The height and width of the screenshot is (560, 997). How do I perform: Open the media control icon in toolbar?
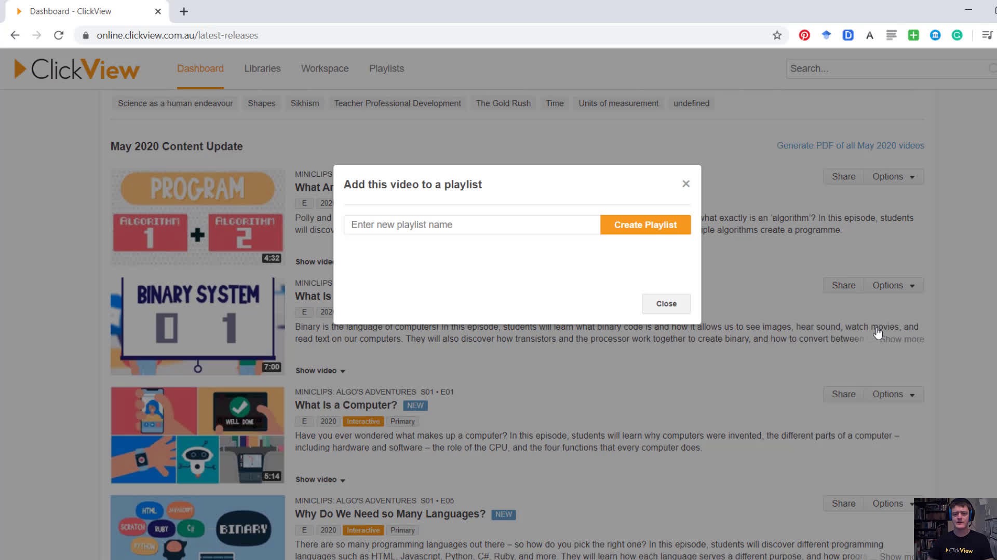point(987,35)
